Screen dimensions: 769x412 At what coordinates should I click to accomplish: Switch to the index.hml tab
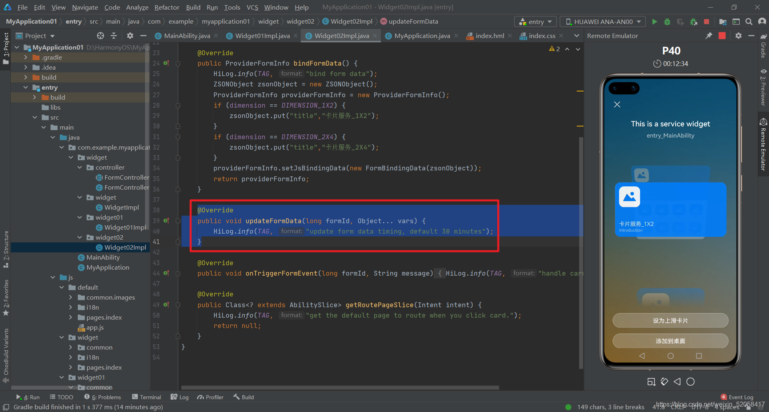(489, 36)
